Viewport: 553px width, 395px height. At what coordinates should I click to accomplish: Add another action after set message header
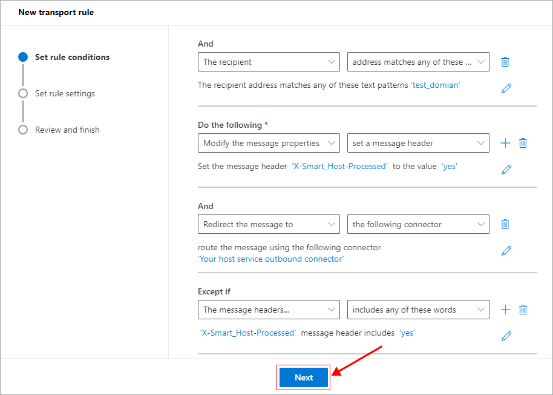pyautogui.click(x=505, y=143)
